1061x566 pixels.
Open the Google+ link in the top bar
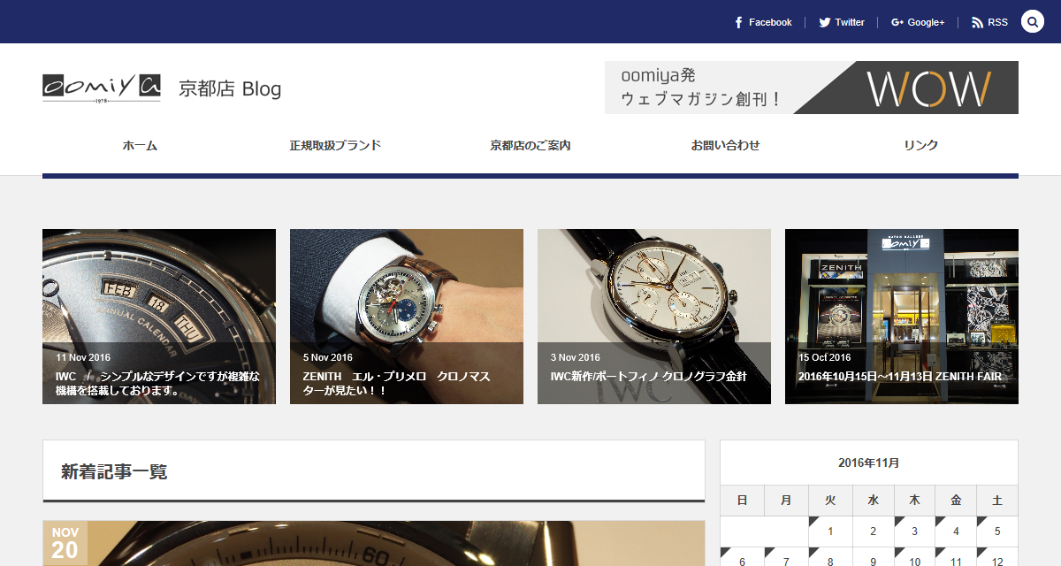click(918, 22)
